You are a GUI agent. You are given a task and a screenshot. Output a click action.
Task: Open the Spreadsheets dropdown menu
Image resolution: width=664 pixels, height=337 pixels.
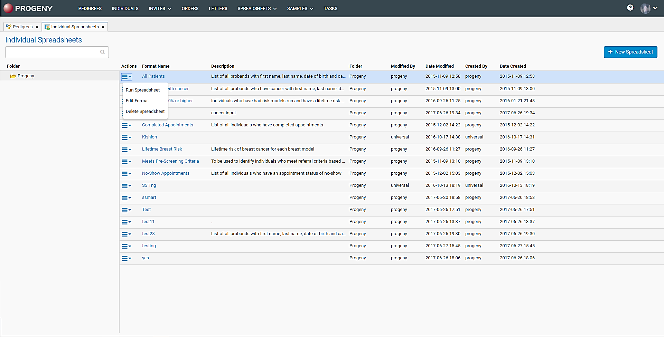point(257,8)
